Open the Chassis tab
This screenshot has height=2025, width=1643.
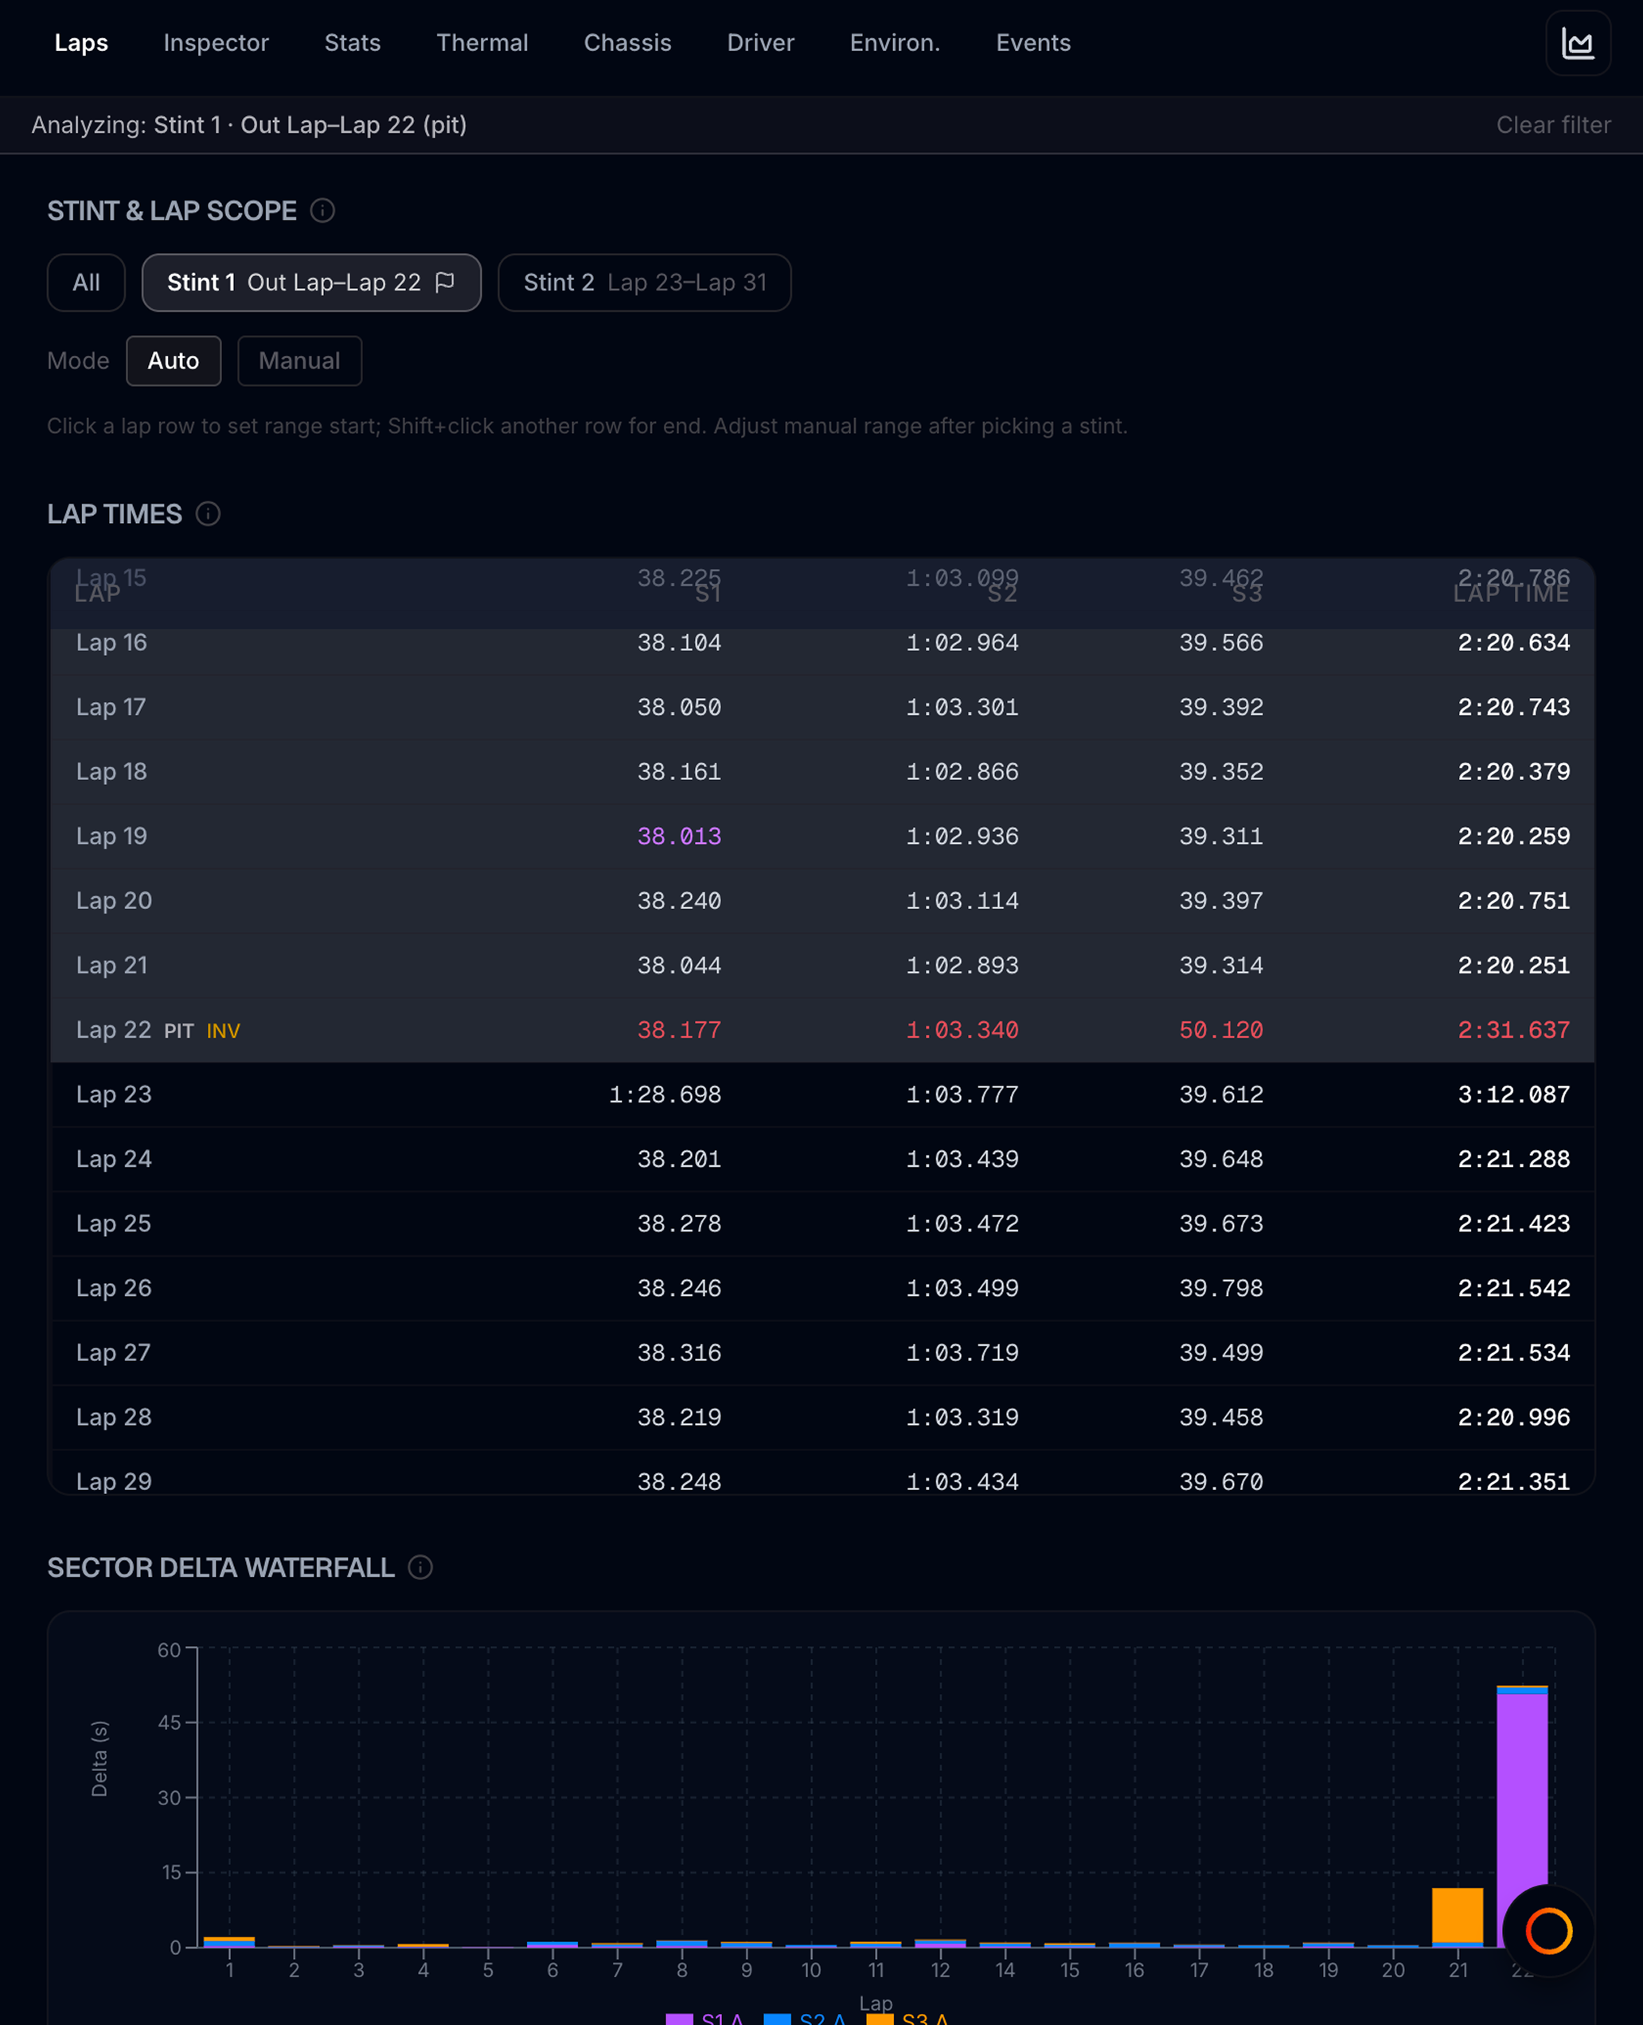pos(627,42)
